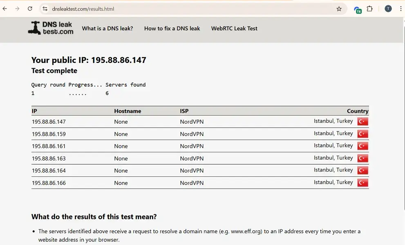Click the 'Query round' label
Image resolution: width=405 pixels, height=245 pixels.
coord(48,85)
